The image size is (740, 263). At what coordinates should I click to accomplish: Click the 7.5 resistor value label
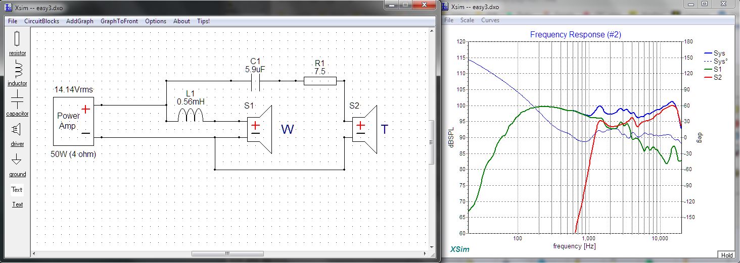320,71
